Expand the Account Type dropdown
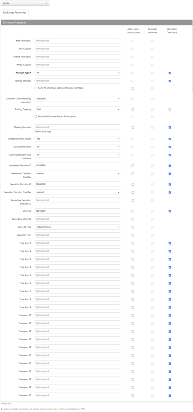 pos(78,73)
